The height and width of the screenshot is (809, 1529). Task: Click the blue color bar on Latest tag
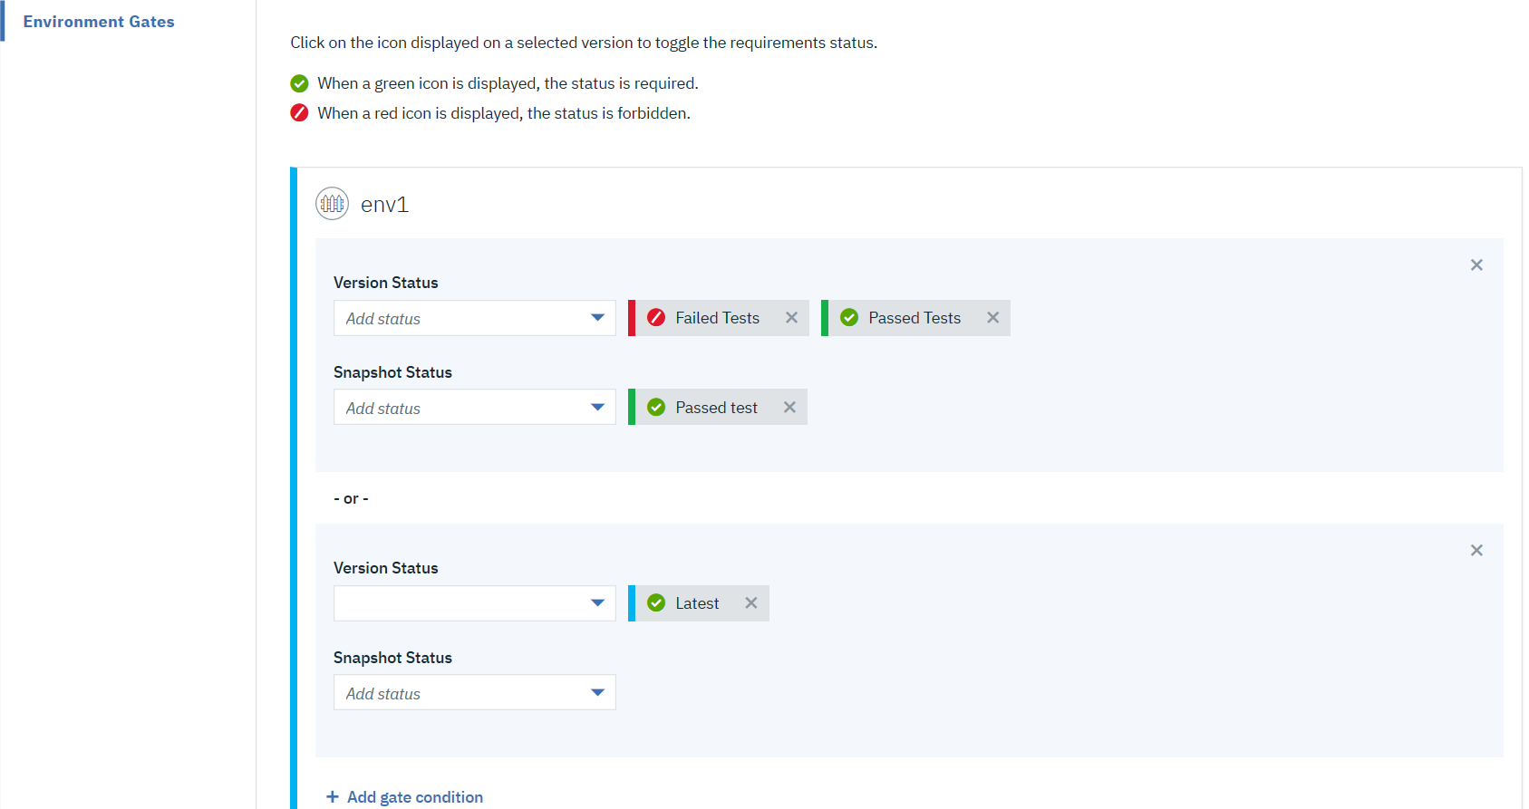pyautogui.click(x=632, y=603)
